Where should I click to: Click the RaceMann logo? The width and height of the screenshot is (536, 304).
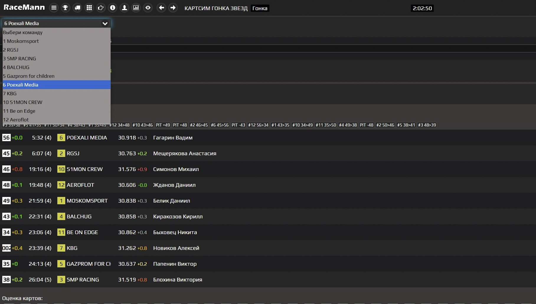(x=24, y=8)
